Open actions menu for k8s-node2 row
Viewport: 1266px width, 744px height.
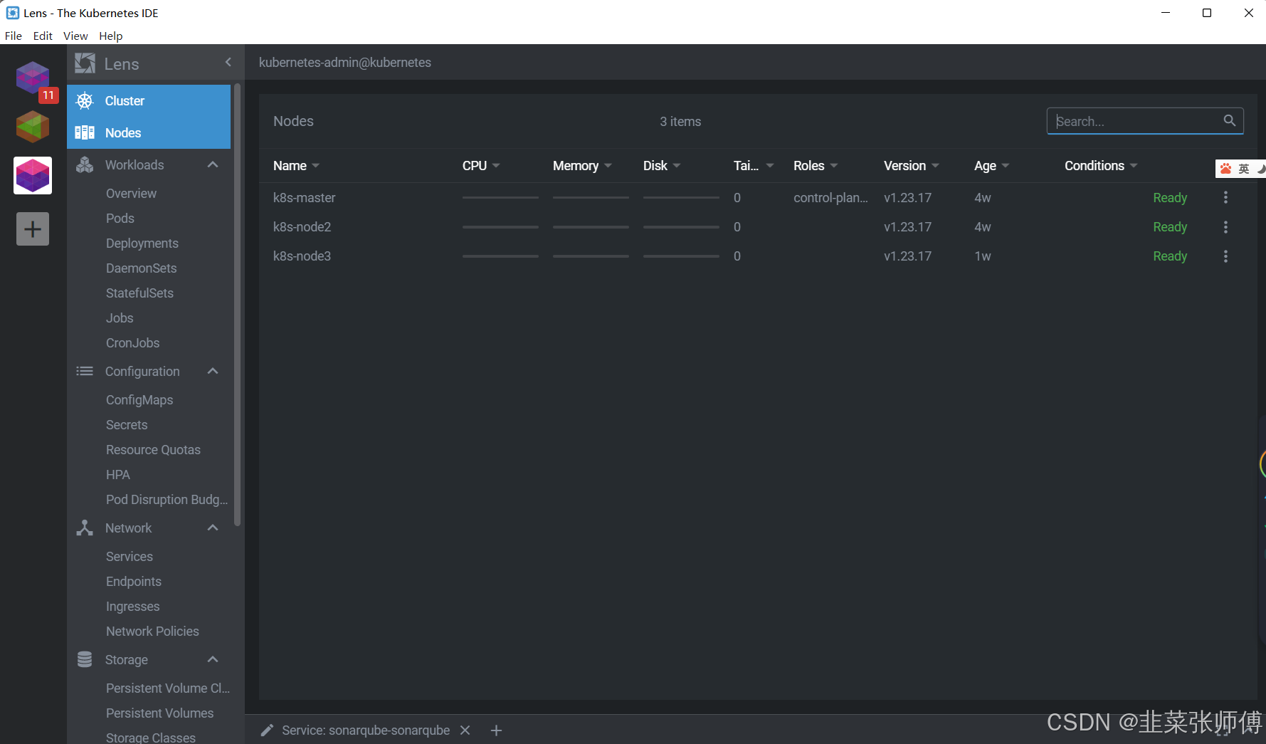(1225, 227)
